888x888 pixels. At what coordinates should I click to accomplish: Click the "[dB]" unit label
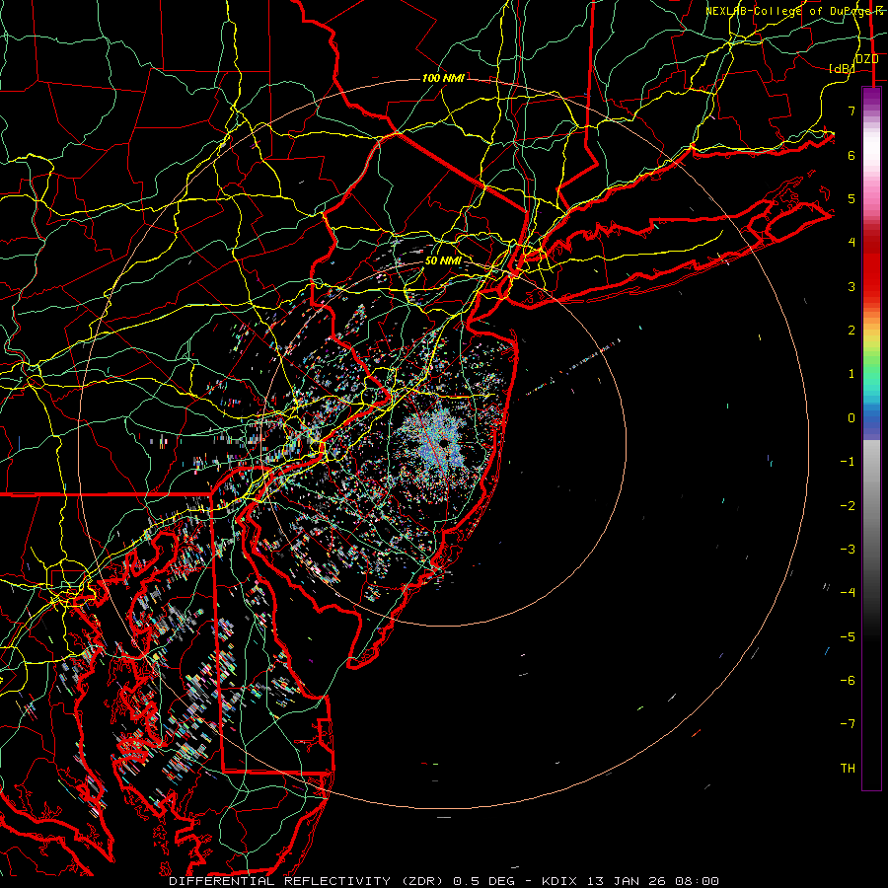[842, 68]
